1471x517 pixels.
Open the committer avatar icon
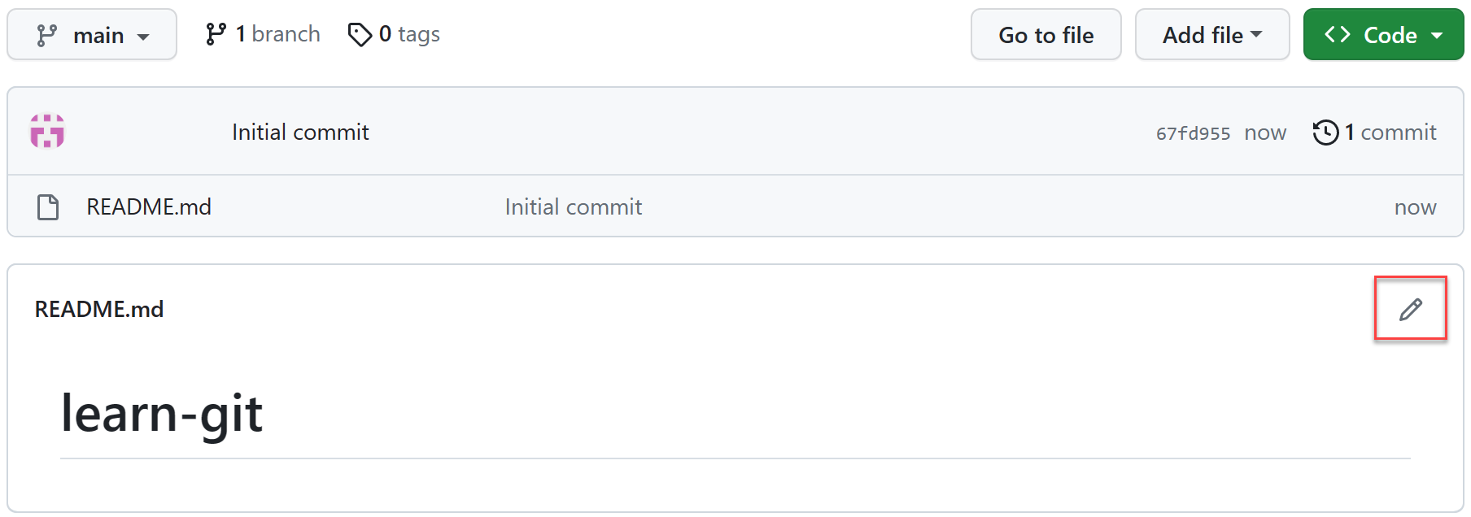(x=46, y=131)
